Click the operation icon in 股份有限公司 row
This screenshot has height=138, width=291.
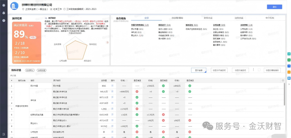pos(112,132)
